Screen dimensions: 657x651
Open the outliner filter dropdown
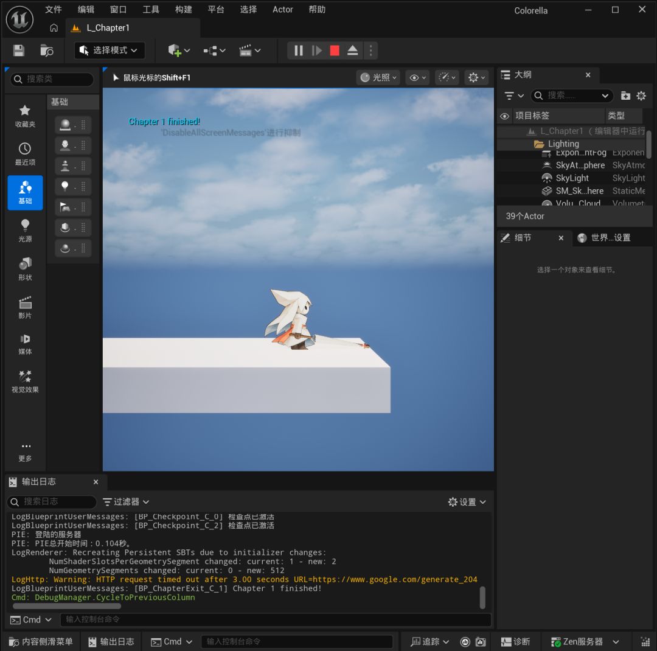[514, 96]
